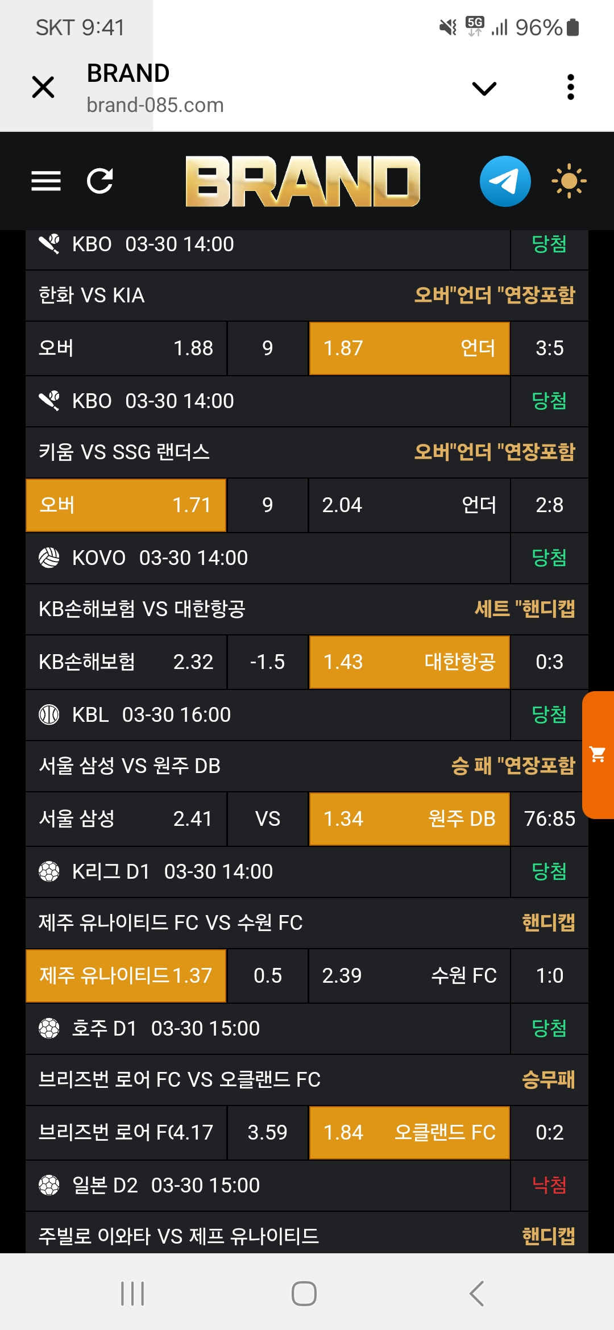The height and width of the screenshot is (1330, 614).
Task: Tap the KBL basketball league icon
Action: coord(49,714)
